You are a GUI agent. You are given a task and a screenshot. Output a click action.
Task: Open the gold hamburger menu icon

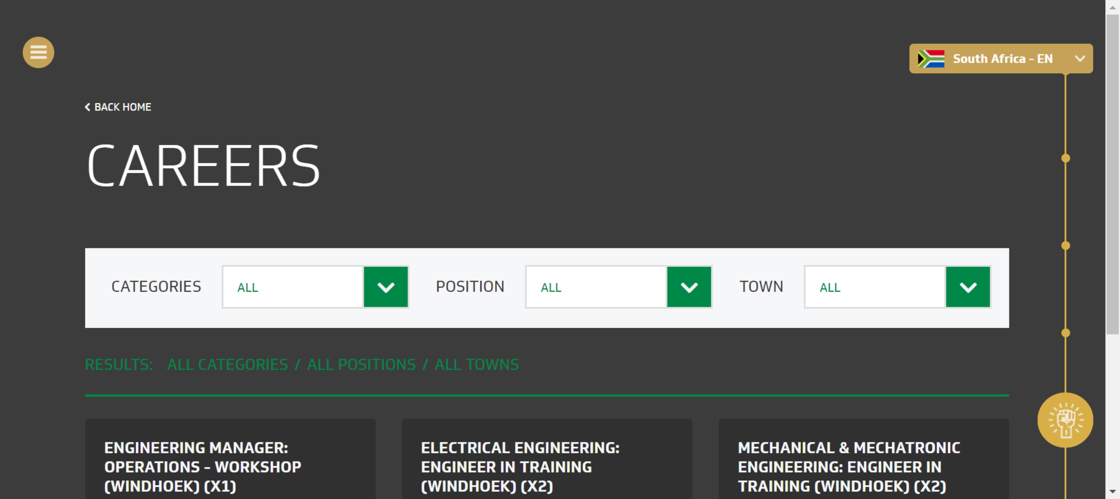[38, 52]
